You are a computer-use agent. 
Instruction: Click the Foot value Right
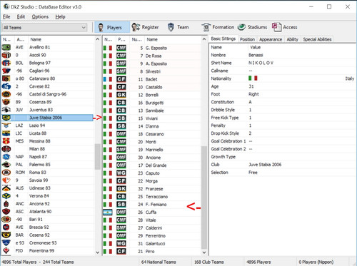[x=253, y=94]
